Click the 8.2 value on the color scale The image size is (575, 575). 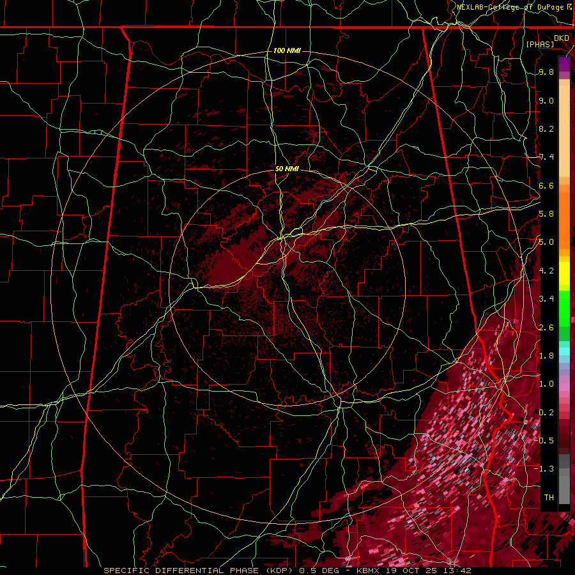tap(546, 128)
